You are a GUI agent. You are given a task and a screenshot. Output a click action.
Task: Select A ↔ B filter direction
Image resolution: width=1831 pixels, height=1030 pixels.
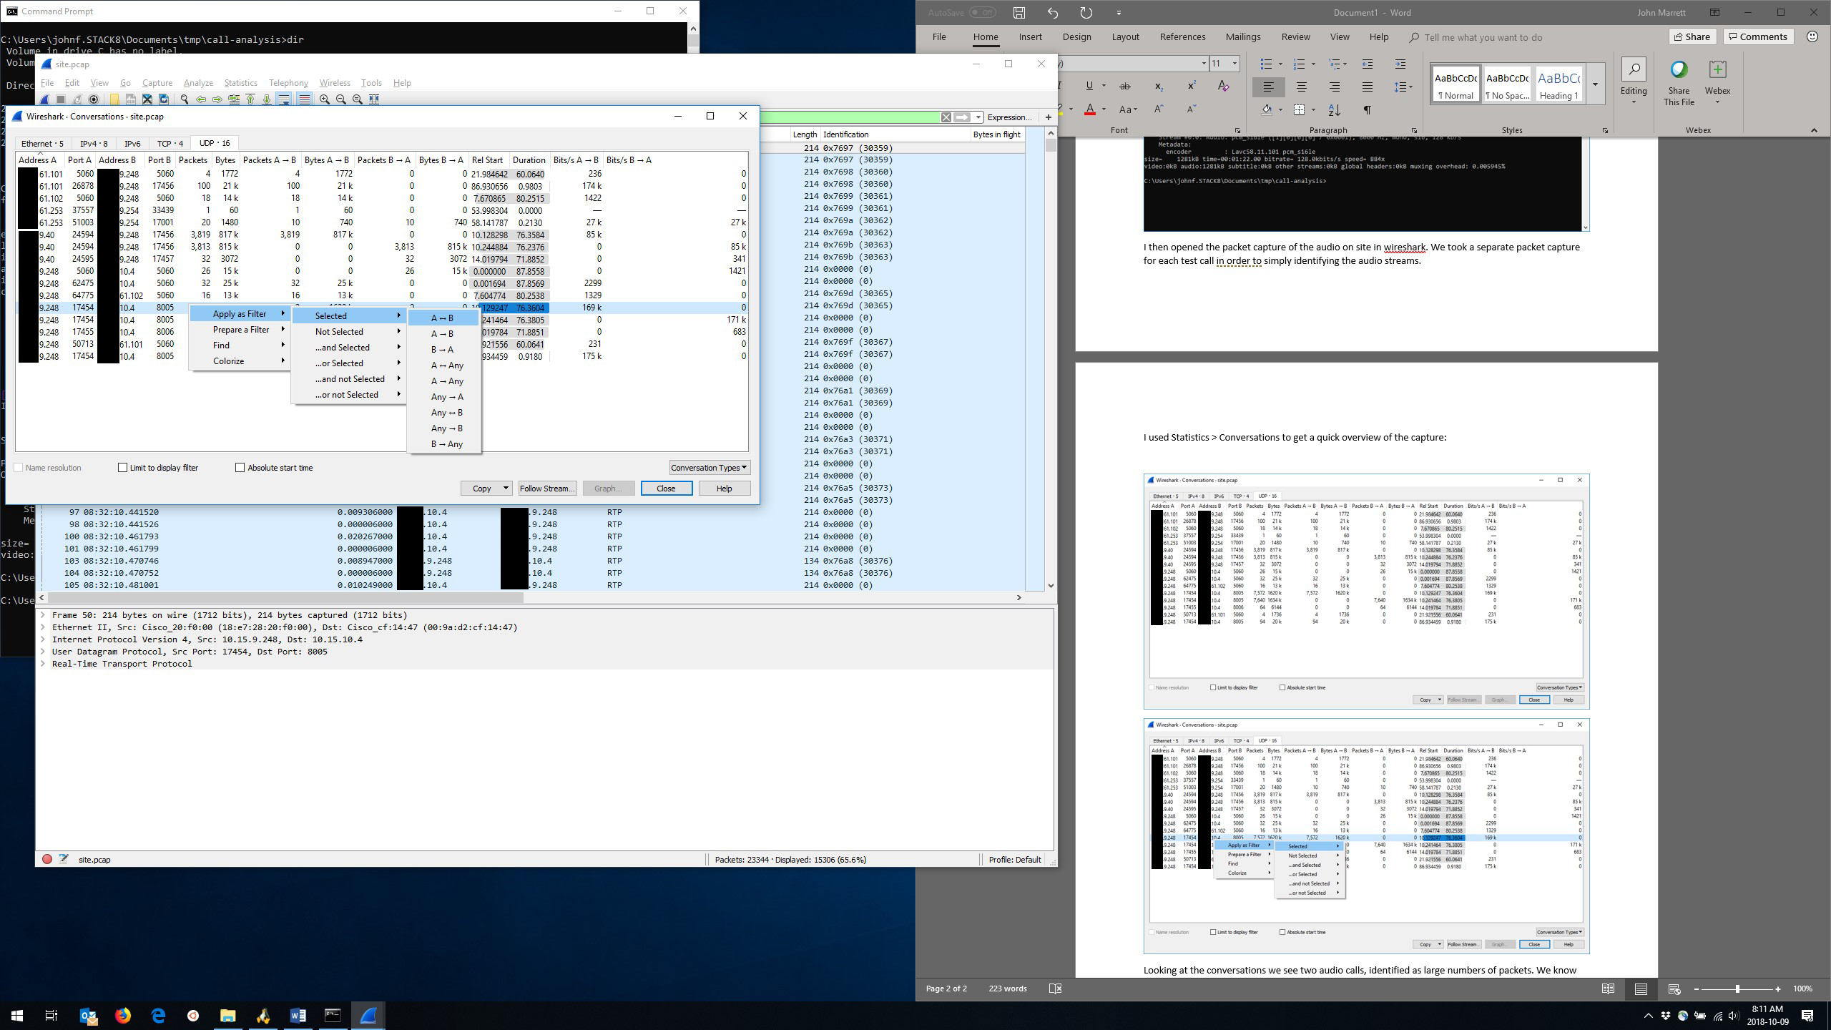tap(443, 318)
